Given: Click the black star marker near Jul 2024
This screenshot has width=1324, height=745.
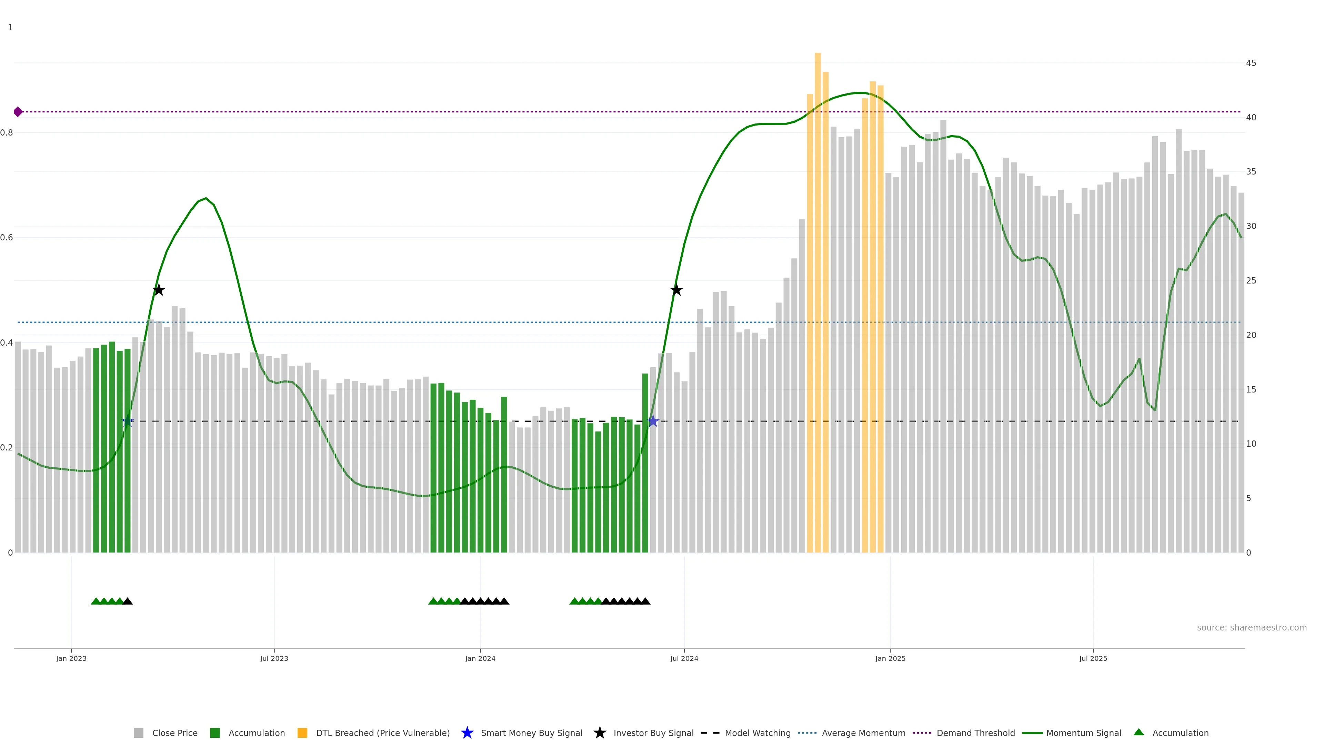Looking at the screenshot, I should (676, 290).
